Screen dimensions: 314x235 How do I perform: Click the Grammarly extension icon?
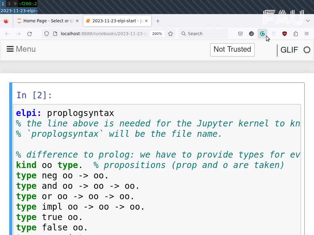[262, 34]
